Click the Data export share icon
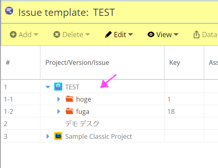 196,34
